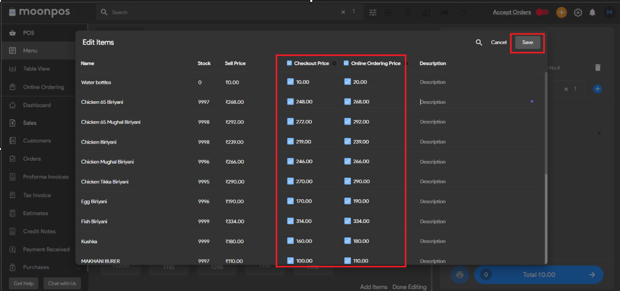Toggle the Accept Orders switch
Screen dimensions: 620x291
(x=542, y=12)
